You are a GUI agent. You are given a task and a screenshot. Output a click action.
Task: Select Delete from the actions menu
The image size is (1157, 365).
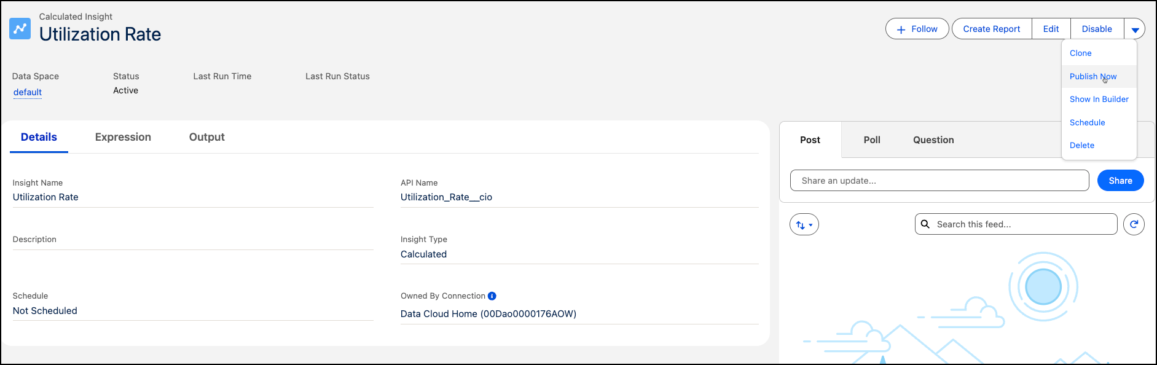click(1081, 146)
